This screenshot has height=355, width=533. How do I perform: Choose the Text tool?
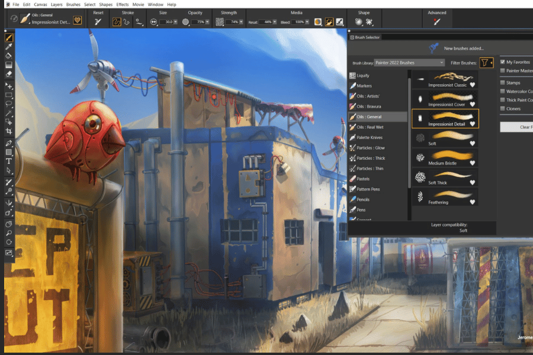point(9,161)
